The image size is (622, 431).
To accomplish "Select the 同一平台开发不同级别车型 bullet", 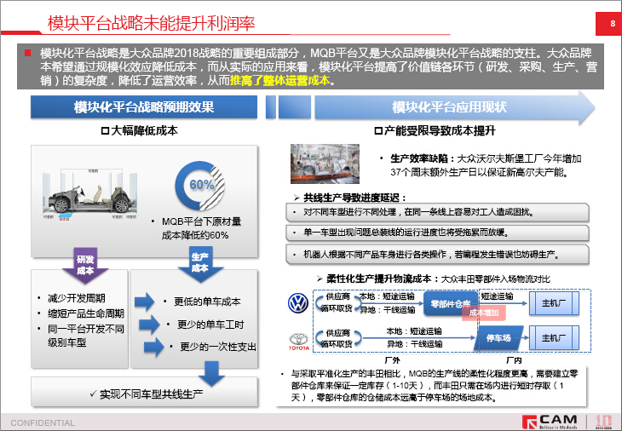I will coord(86,336).
